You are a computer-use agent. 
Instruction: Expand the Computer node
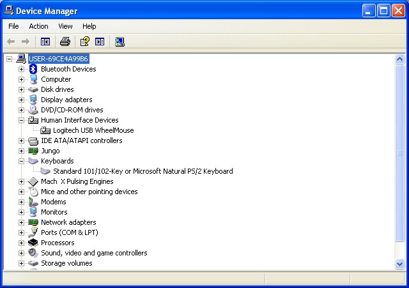(21, 79)
